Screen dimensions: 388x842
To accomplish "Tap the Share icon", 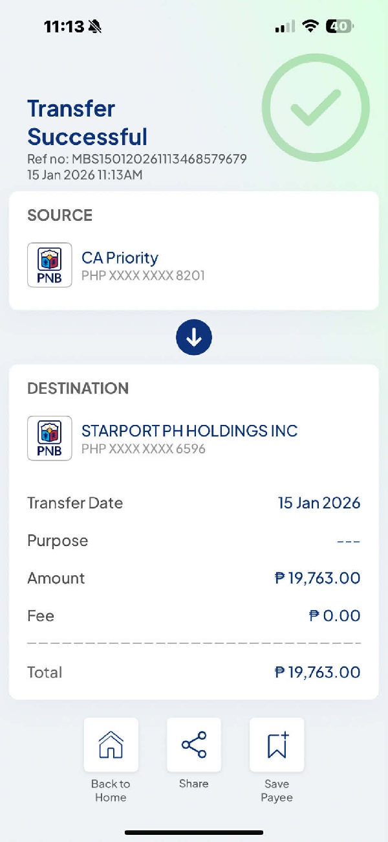I will pos(194,745).
